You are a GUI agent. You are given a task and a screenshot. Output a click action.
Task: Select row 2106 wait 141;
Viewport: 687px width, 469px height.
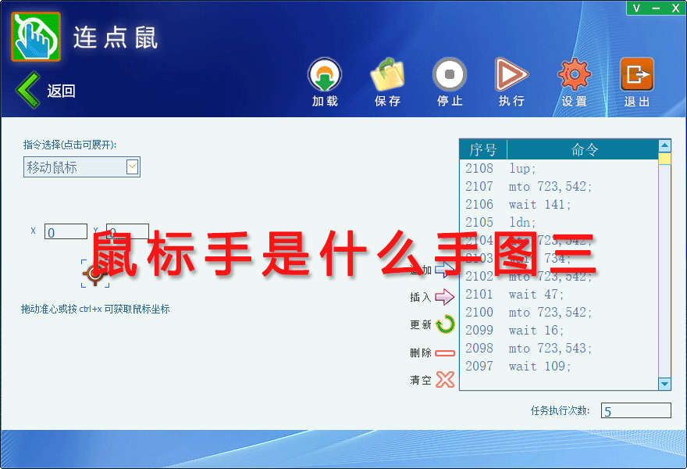tap(559, 205)
